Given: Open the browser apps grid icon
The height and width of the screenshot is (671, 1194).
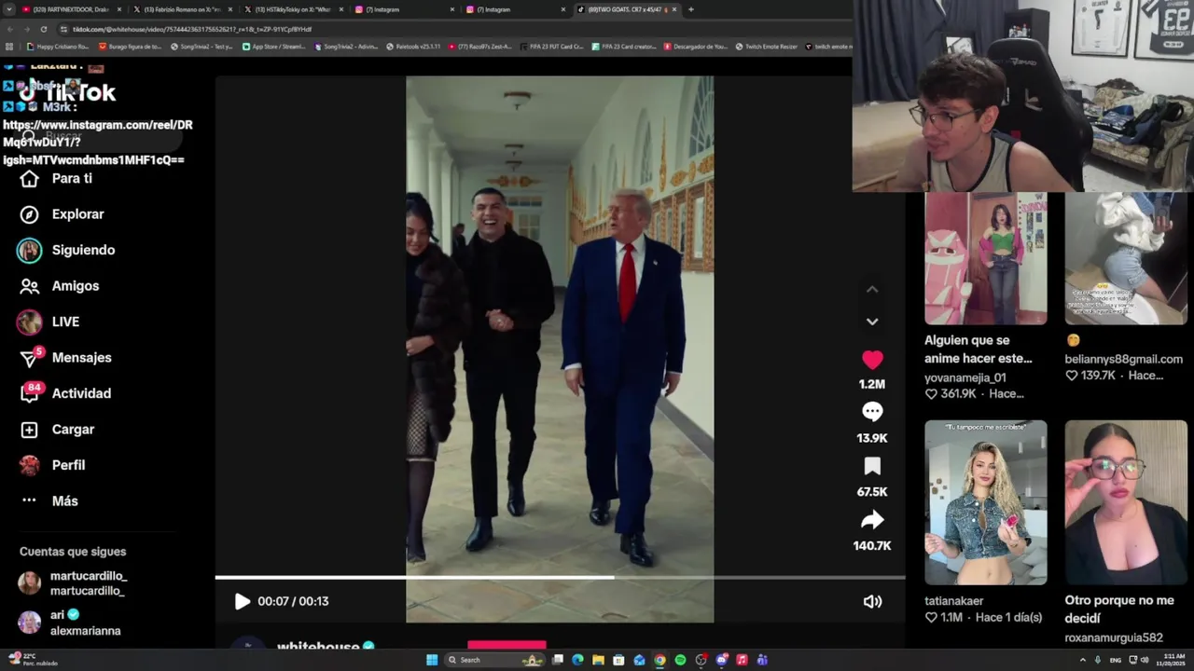Looking at the screenshot, I should coord(9,47).
